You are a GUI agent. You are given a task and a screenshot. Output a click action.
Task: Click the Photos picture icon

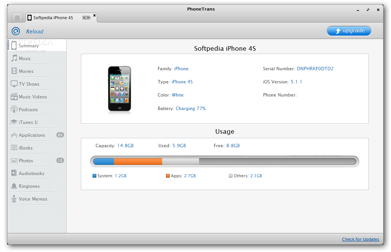(14, 161)
